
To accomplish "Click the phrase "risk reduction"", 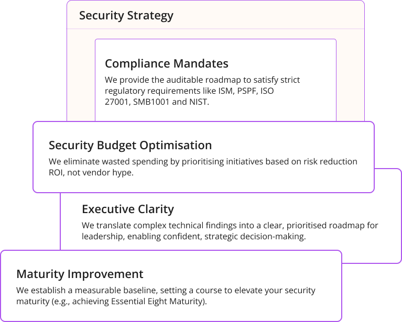I will 331,162.
